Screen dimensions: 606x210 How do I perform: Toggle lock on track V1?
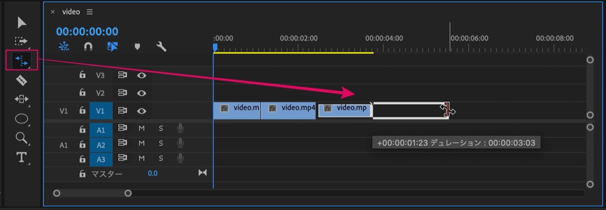(82, 111)
